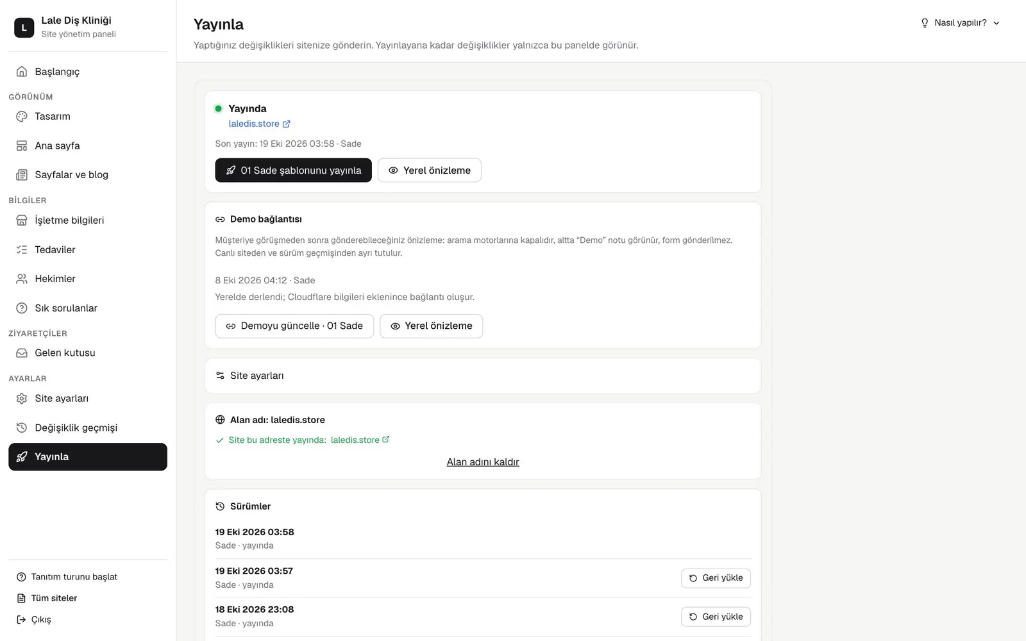Click 01 Sade şablonunu yayınla button
The image size is (1026, 641).
(293, 171)
